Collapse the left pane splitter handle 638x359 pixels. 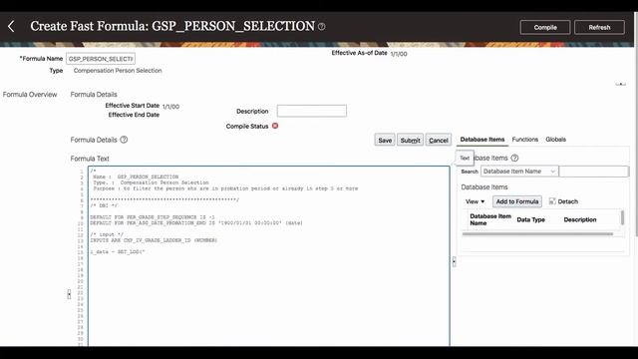[x=69, y=294]
